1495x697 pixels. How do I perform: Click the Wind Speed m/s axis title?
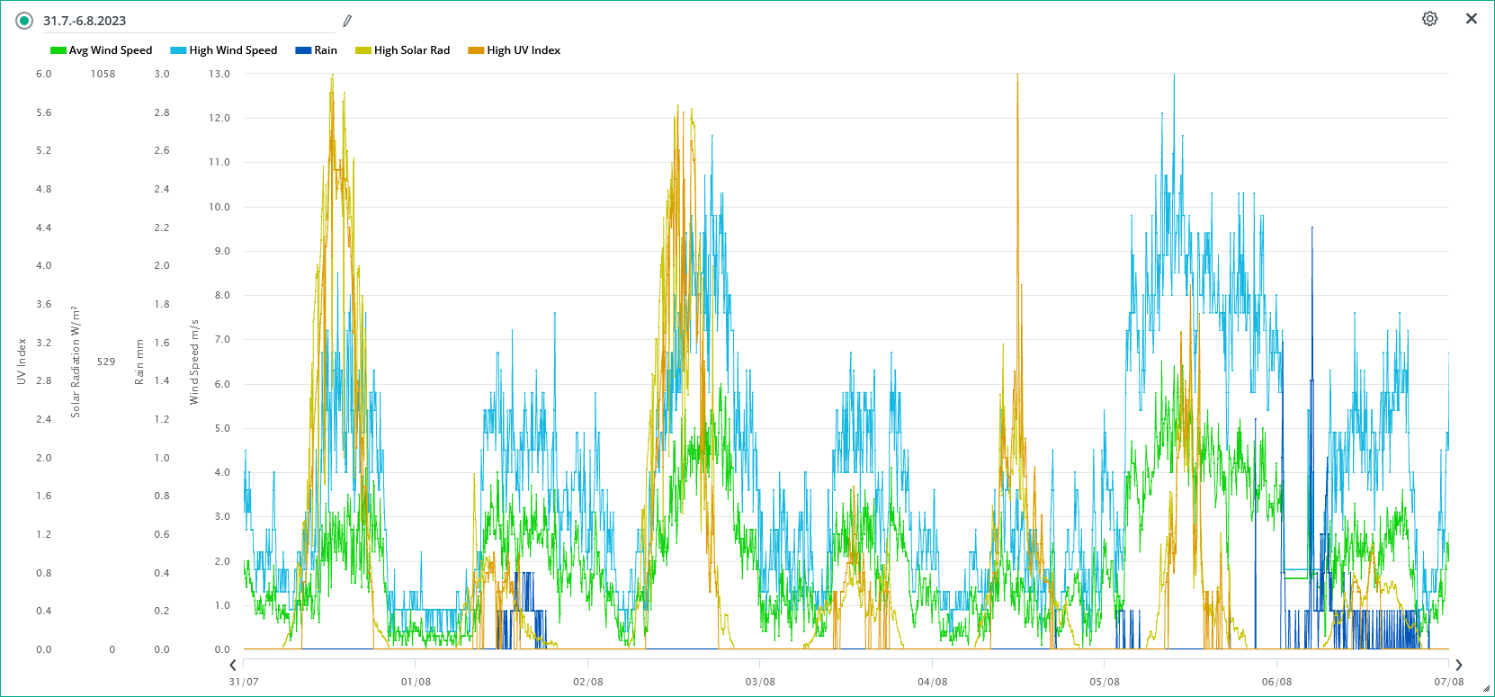(194, 362)
